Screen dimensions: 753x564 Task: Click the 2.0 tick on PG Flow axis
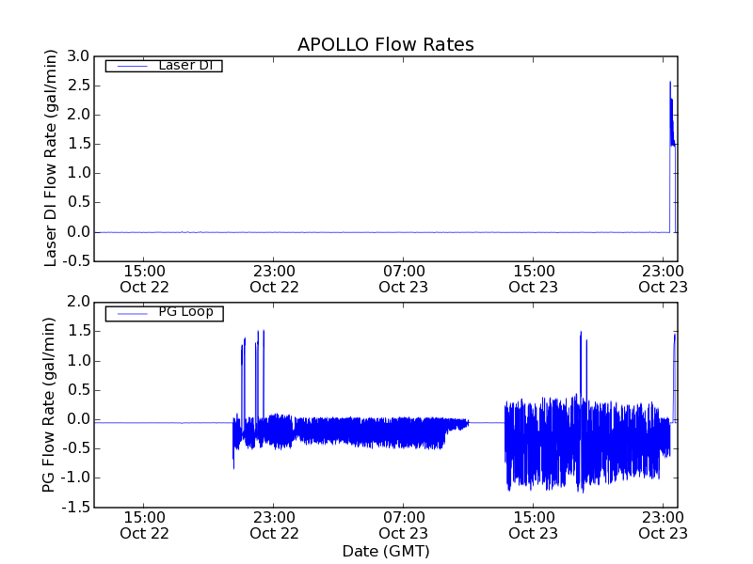coord(78,302)
